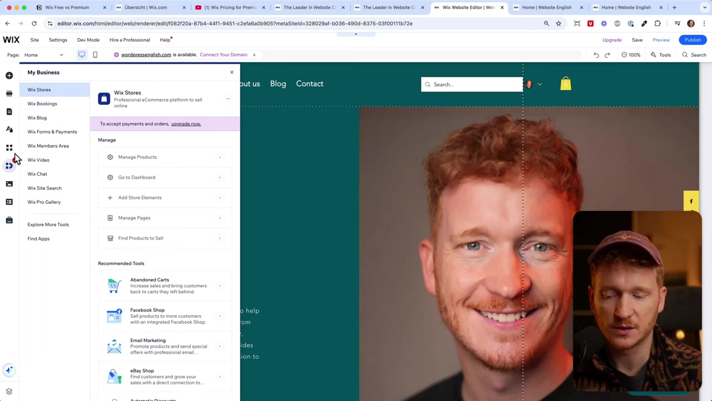
Task: Select Wix Blog in My Business list
Action: (37, 118)
